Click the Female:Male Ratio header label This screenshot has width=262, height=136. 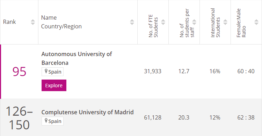[x=241, y=23]
